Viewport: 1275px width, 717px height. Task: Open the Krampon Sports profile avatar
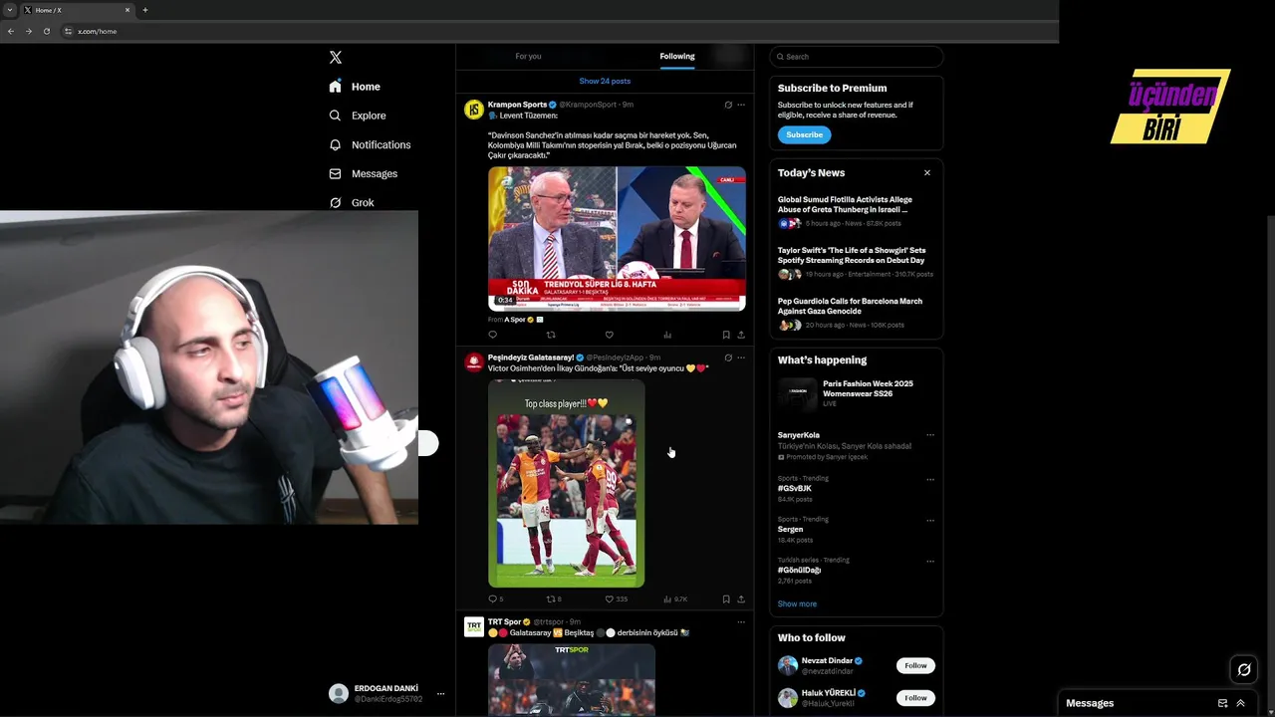click(x=474, y=110)
